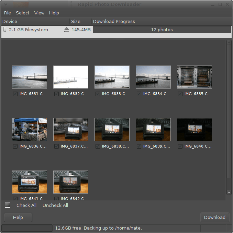Toggle checkbox for IMG_6831
Image resolution: width=233 pixels, height=233 pixels.
[x=15, y=94]
